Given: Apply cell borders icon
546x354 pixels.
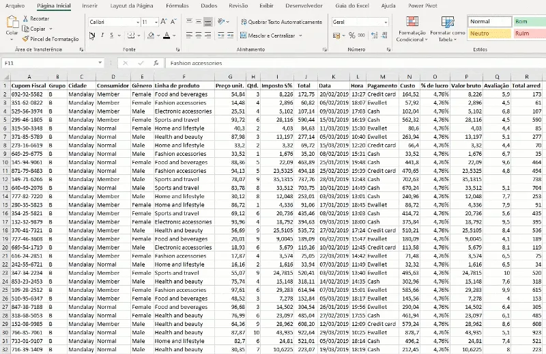Looking at the screenshot, I should click(131, 36).
